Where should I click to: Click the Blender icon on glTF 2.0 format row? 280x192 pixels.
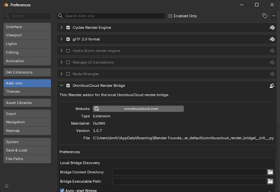tap(272, 39)
